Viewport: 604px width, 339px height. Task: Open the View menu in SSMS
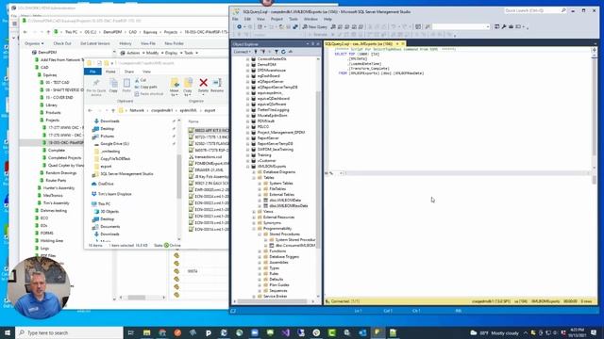pos(260,19)
